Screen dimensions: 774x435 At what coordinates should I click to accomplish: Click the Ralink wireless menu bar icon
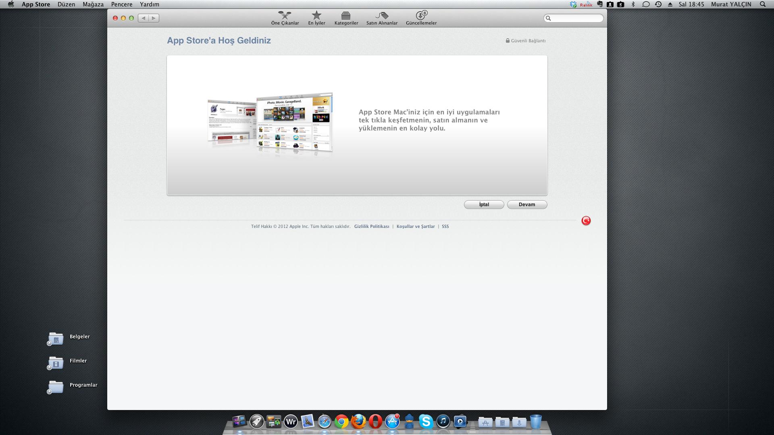pos(586,4)
